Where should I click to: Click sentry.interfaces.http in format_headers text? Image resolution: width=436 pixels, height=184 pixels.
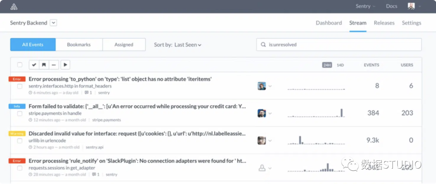70,86
